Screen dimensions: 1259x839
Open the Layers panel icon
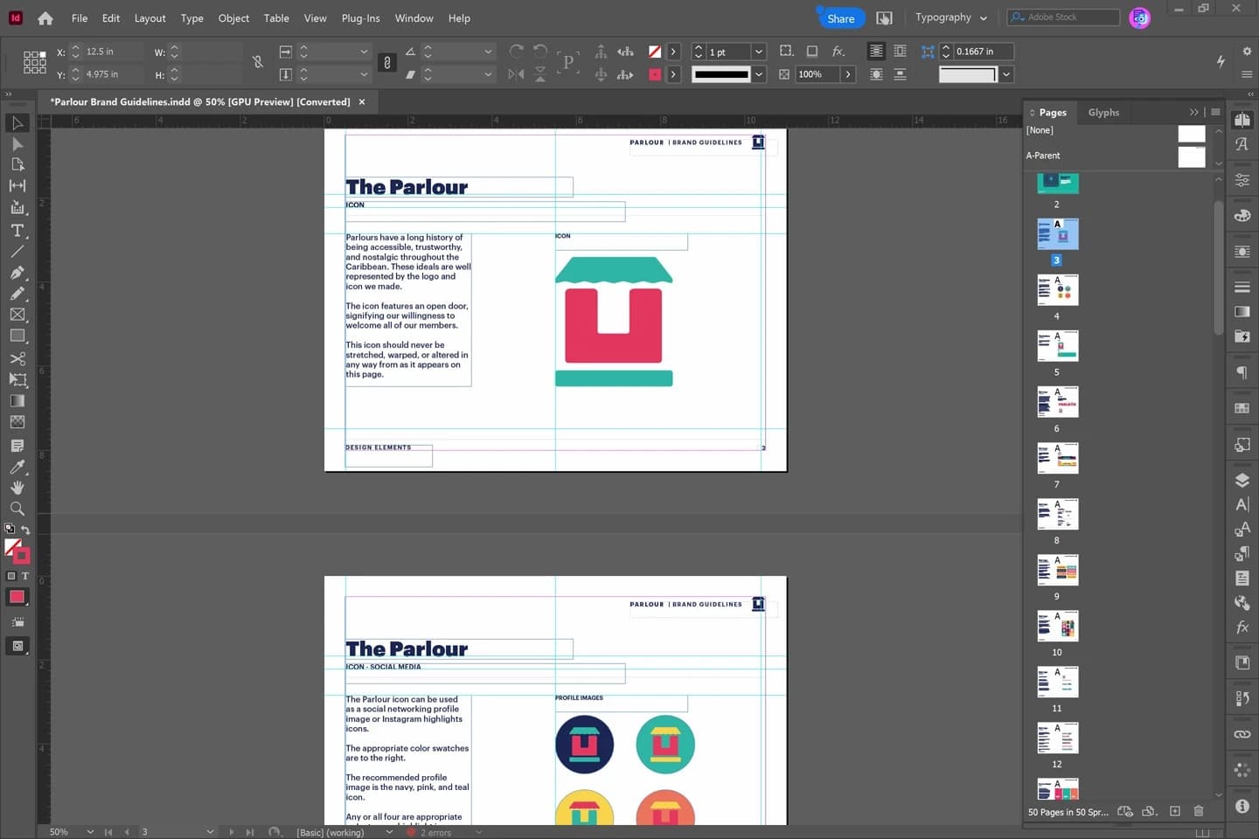(1242, 480)
